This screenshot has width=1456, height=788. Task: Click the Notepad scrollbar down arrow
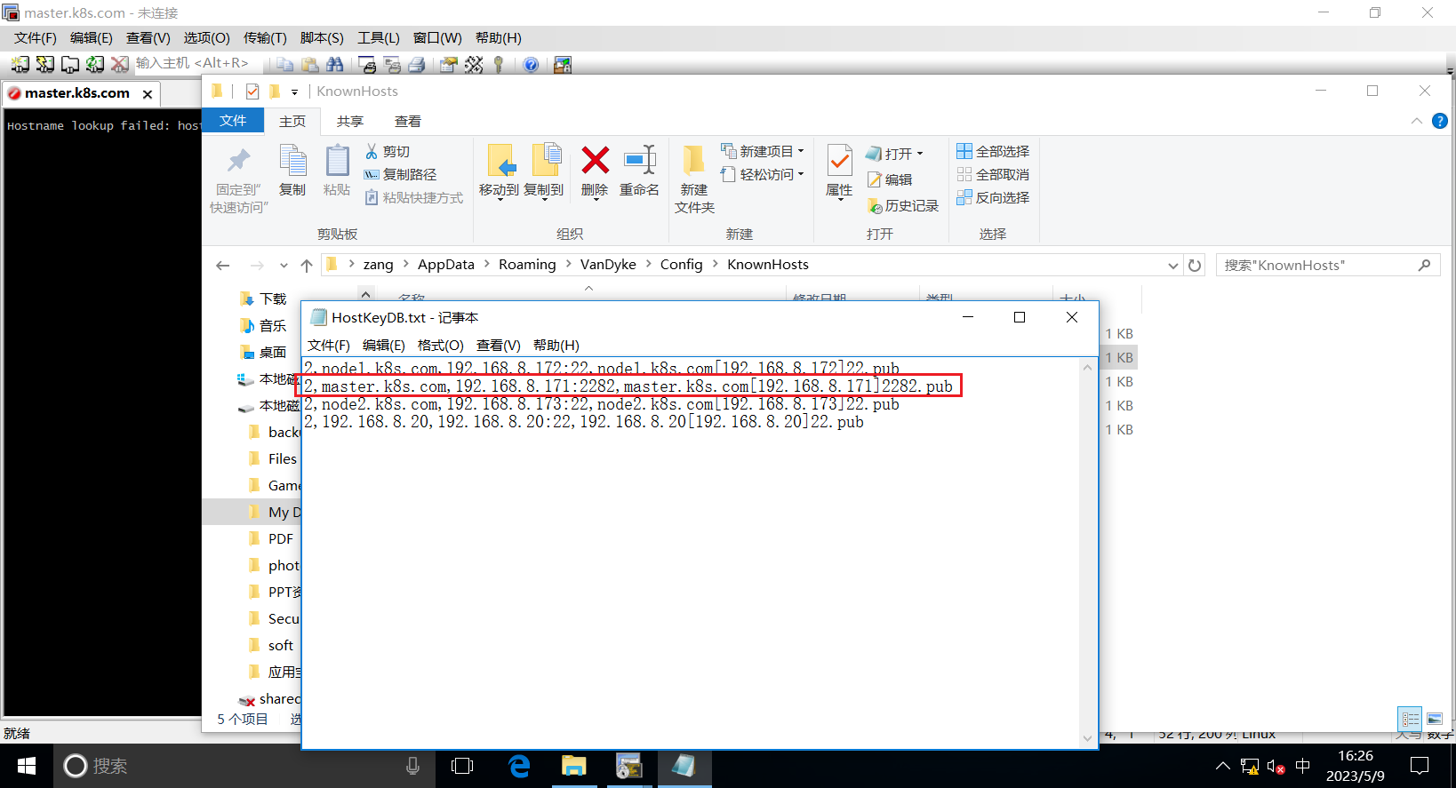click(1087, 738)
